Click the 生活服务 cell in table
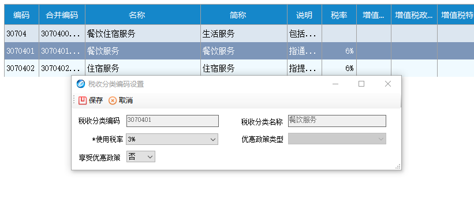The height and width of the screenshot is (220, 474). [x=244, y=33]
